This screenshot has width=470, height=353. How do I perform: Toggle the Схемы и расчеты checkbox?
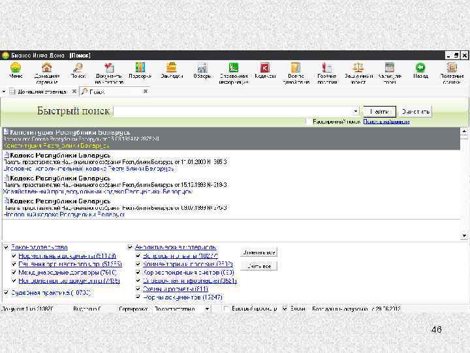(138, 289)
